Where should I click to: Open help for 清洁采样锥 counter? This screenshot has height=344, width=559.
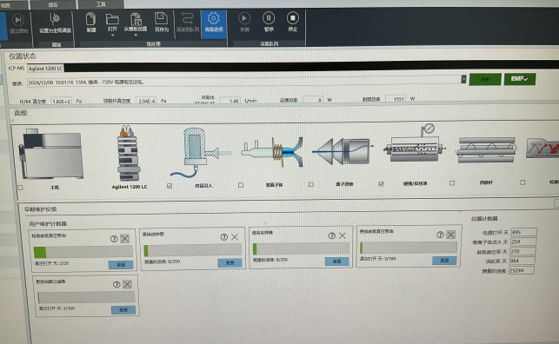pos(331,235)
